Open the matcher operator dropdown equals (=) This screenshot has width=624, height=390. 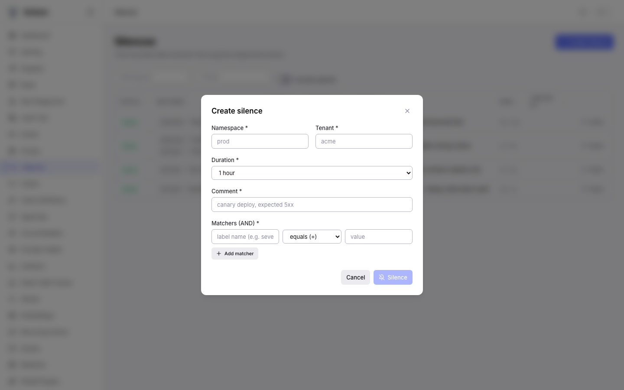pos(312,237)
